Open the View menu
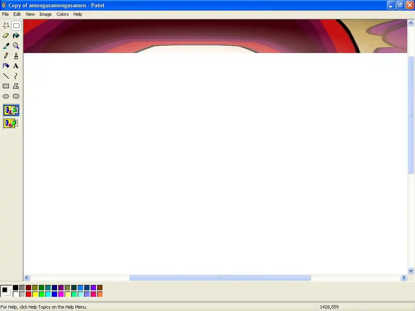Image resolution: width=415 pixels, height=311 pixels. [x=30, y=14]
